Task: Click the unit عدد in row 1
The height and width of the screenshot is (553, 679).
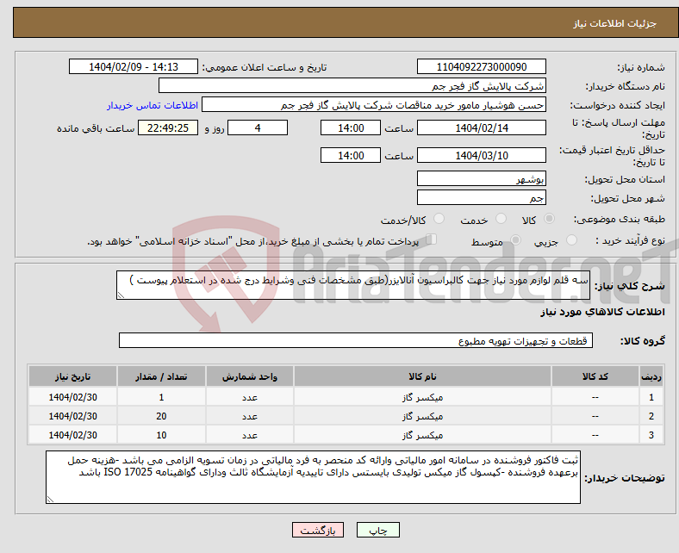Action: [250, 398]
